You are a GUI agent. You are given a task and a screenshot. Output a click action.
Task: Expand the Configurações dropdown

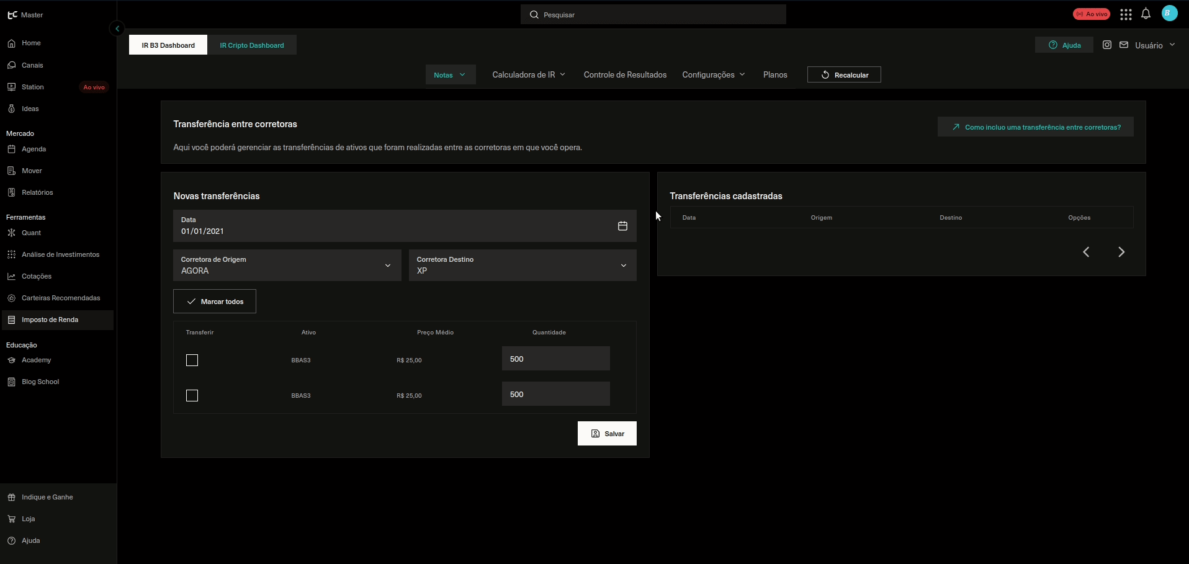[x=714, y=74]
